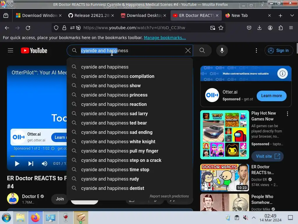
Task: Seek on the video progress bar
Action: click(x=38, y=156)
